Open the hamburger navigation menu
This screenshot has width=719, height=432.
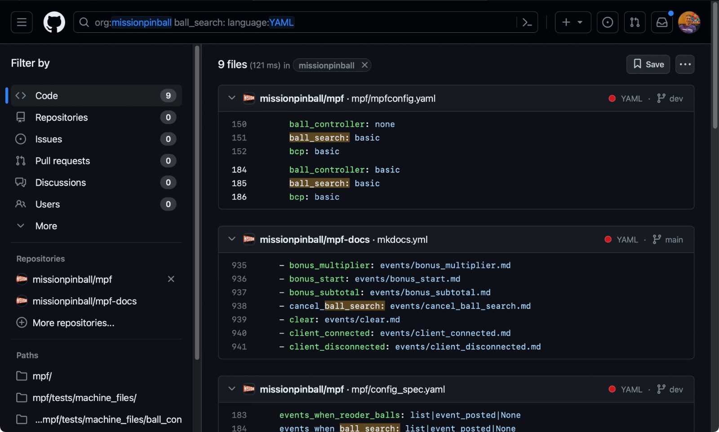pyautogui.click(x=22, y=22)
